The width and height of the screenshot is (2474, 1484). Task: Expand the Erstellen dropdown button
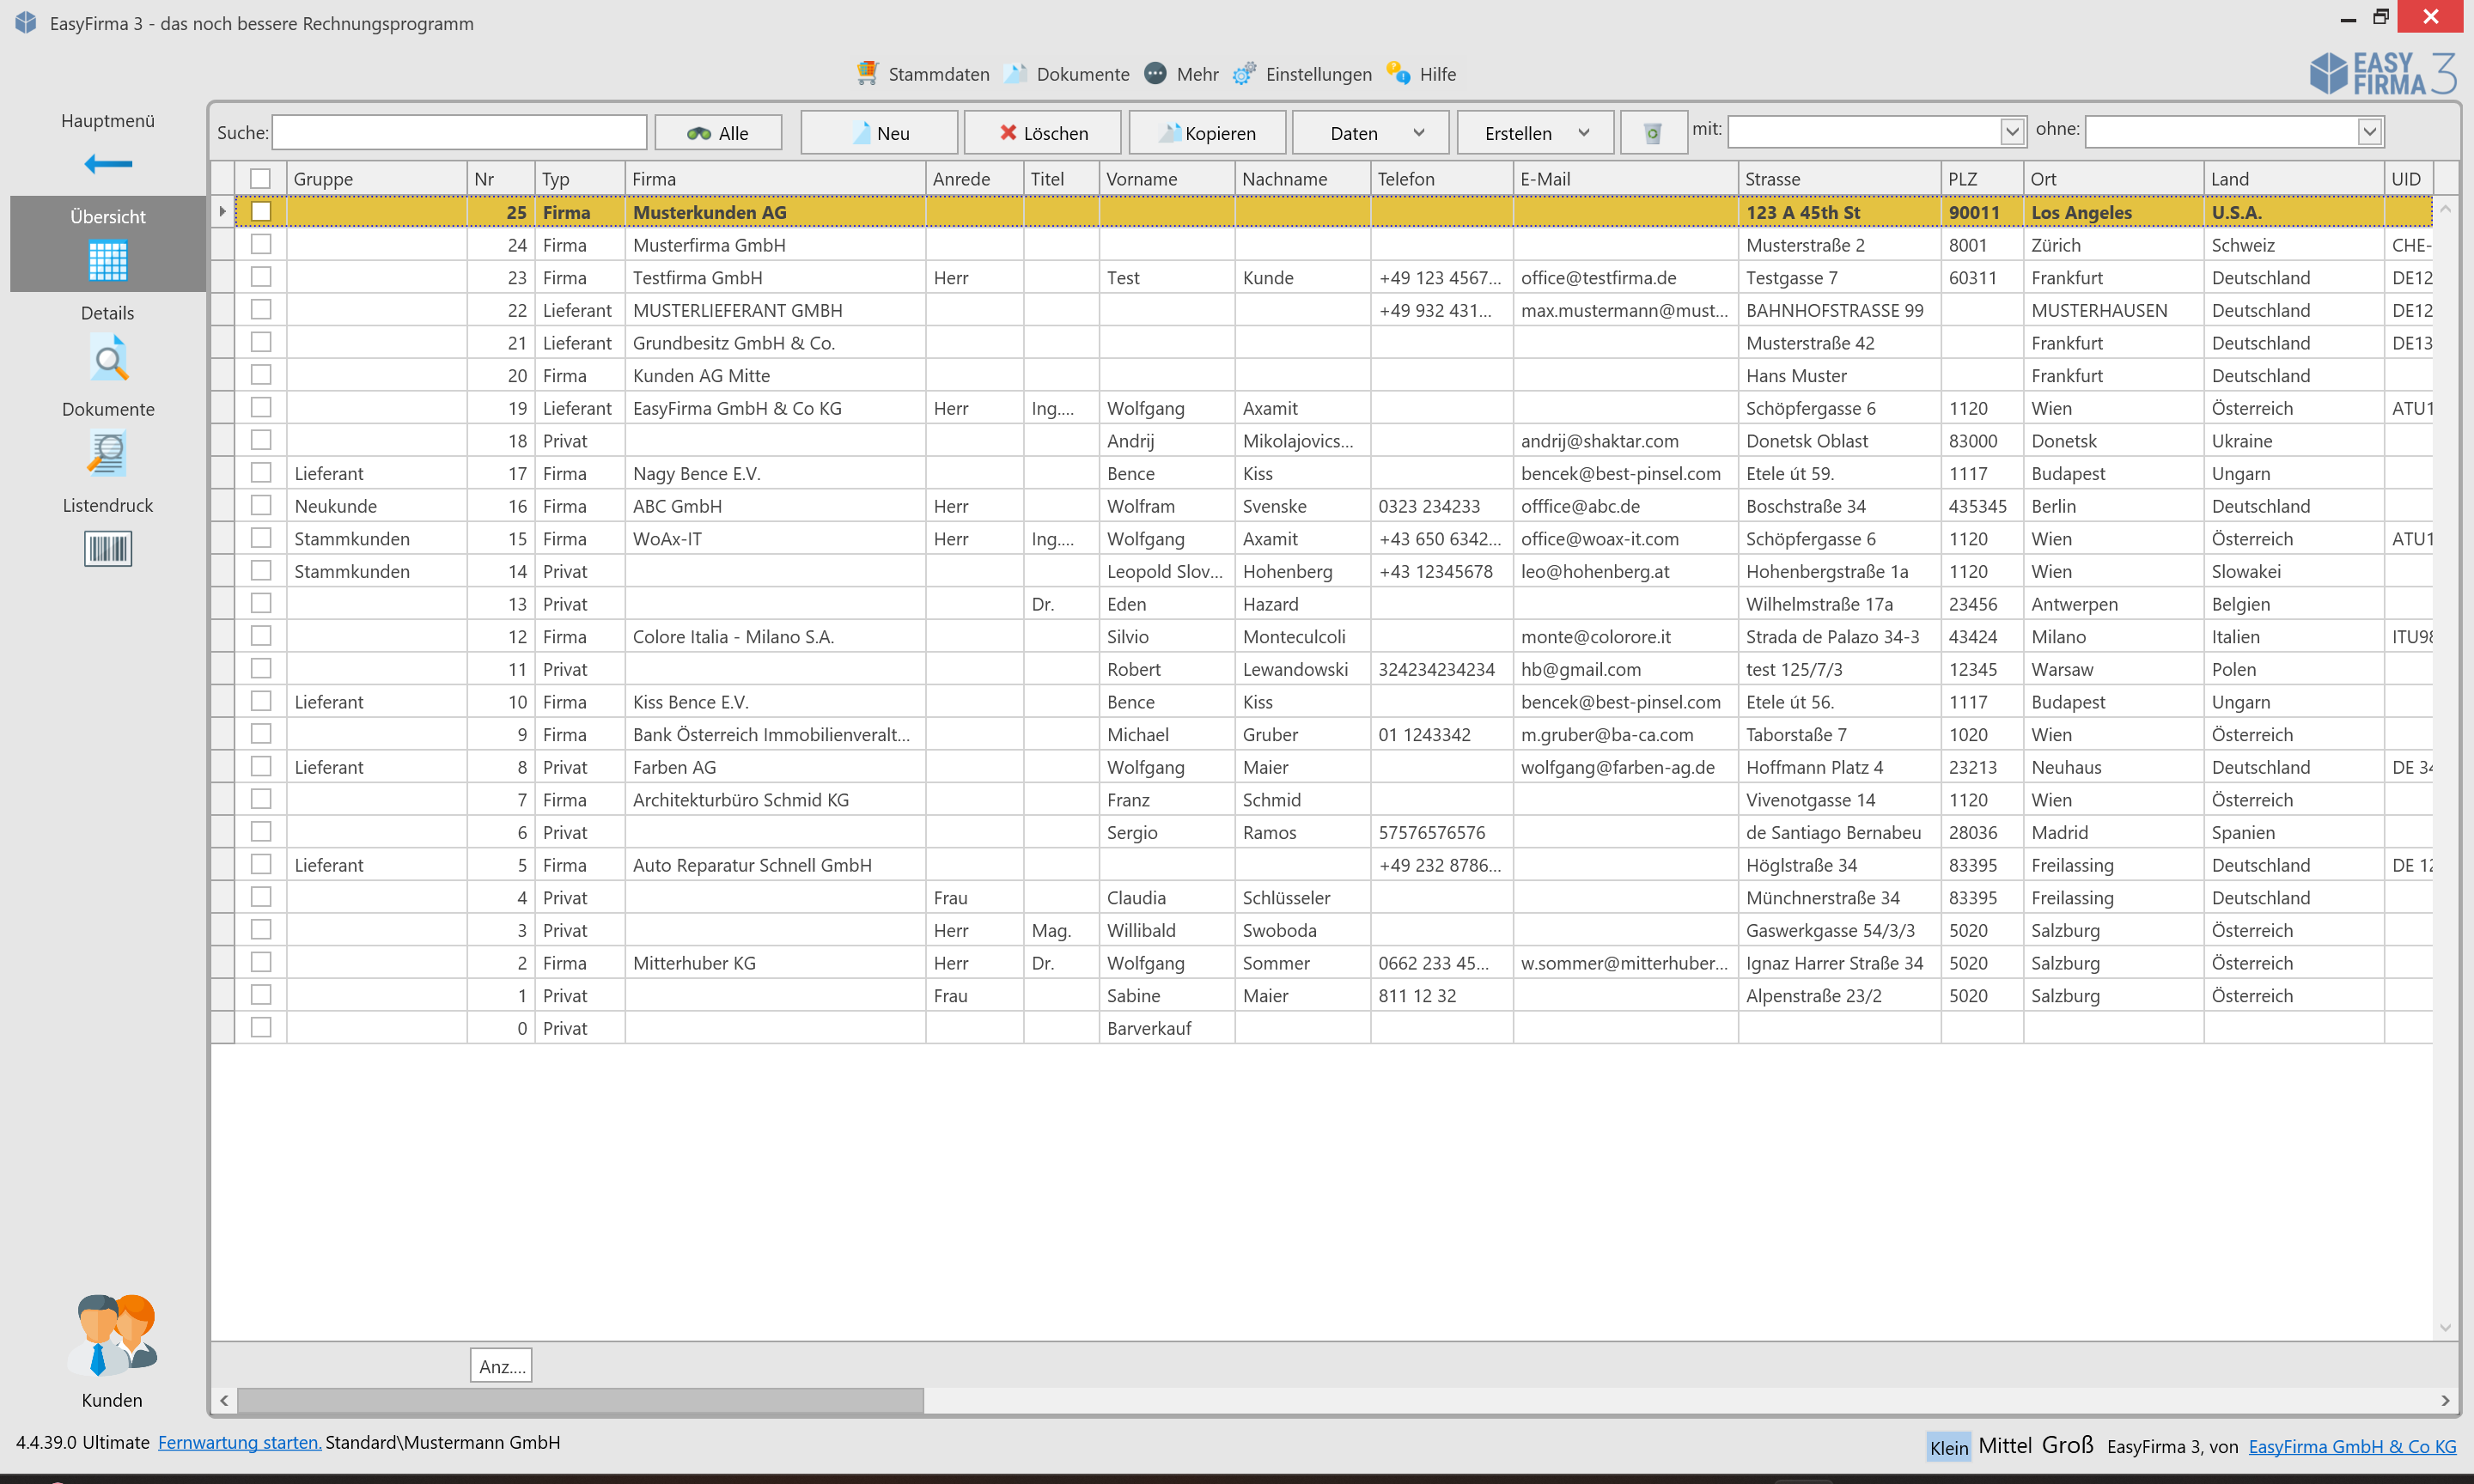(1535, 133)
